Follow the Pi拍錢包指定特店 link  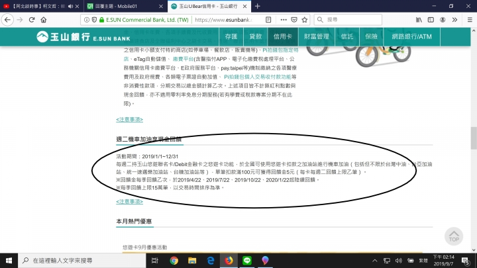[x=280, y=50]
